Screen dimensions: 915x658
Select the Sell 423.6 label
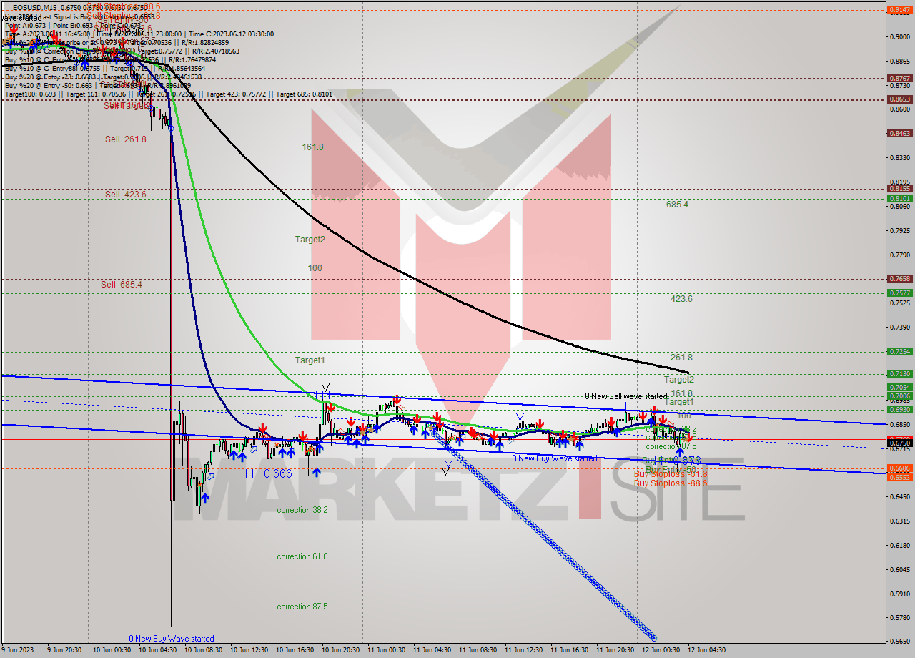[126, 195]
